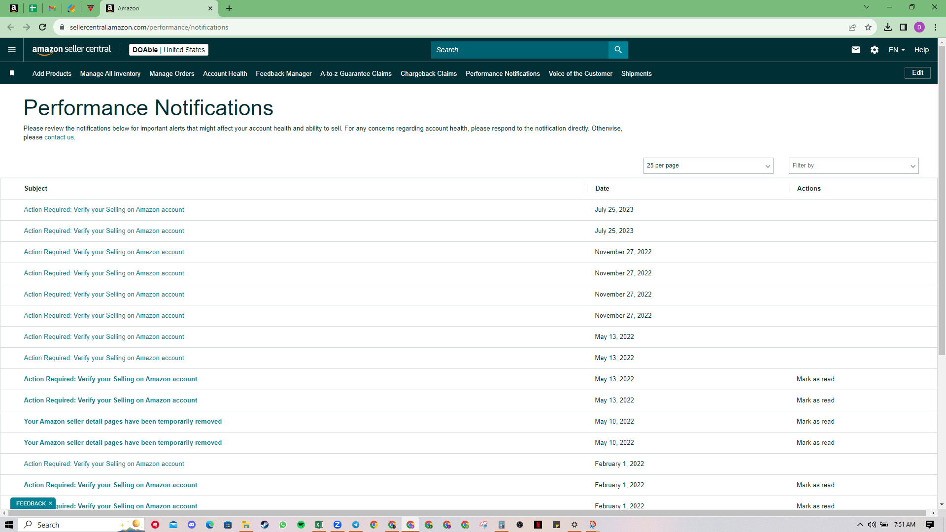The height and width of the screenshot is (532, 946).
Task: Dismiss the FEEDBACK tab with its X
Action: click(x=50, y=503)
